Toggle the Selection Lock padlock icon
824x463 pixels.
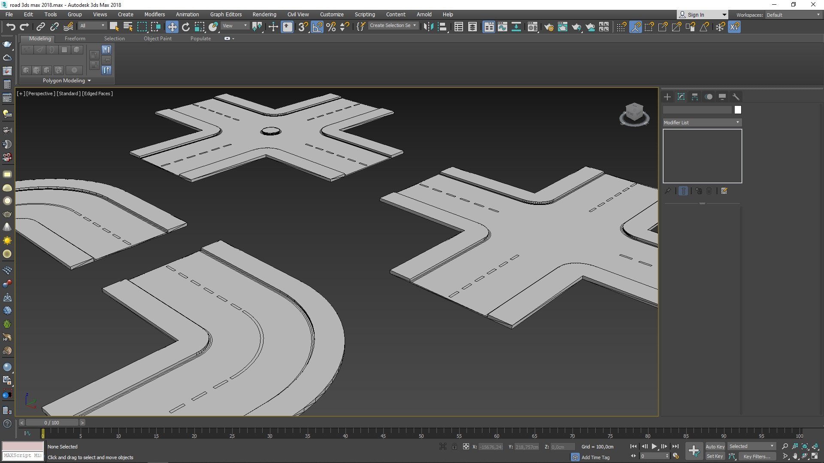click(454, 447)
